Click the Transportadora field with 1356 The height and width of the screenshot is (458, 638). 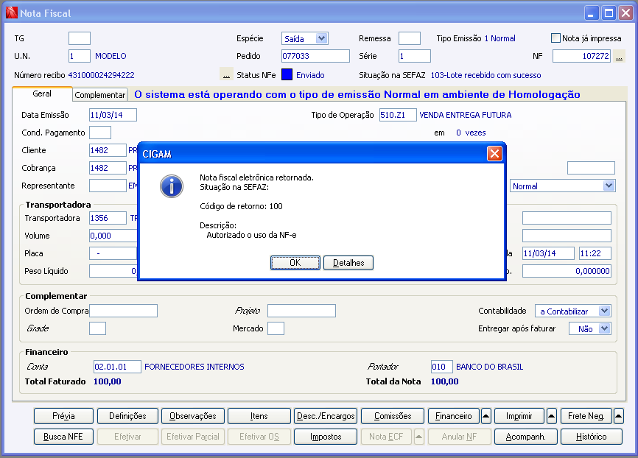click(108, 218)
